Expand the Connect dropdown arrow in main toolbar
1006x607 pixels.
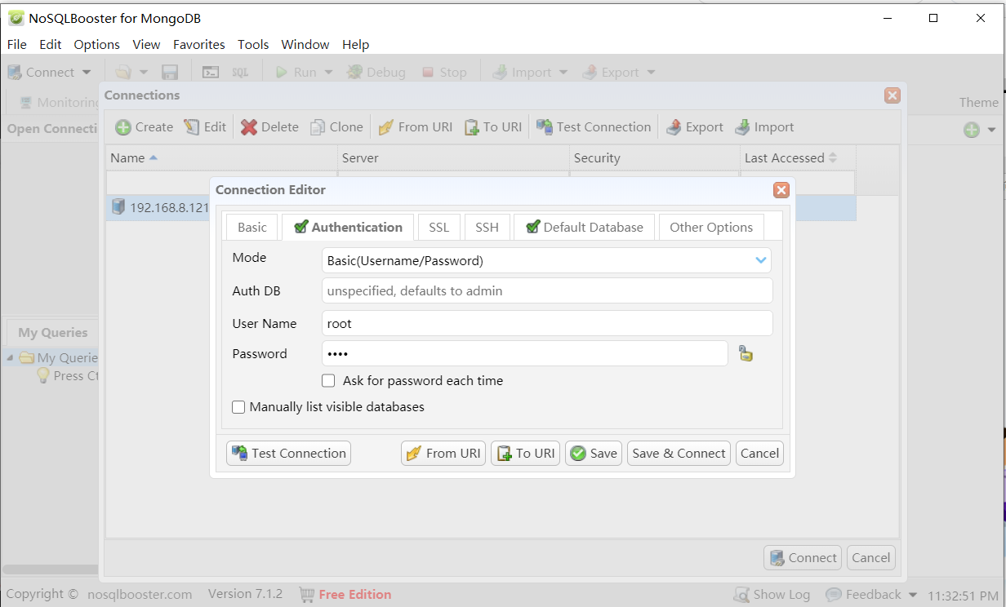pos(87,73)
